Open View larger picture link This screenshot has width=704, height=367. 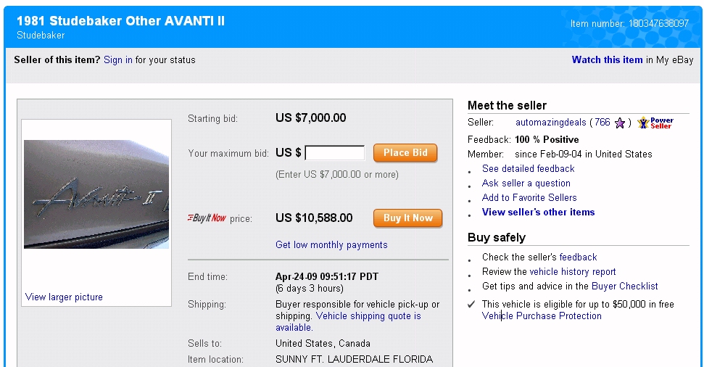coord(64,297)
